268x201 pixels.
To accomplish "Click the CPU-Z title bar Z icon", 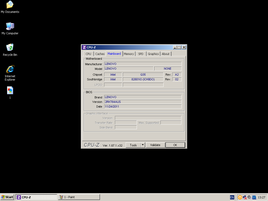I will pyautogui.click(x=84, y=47).
